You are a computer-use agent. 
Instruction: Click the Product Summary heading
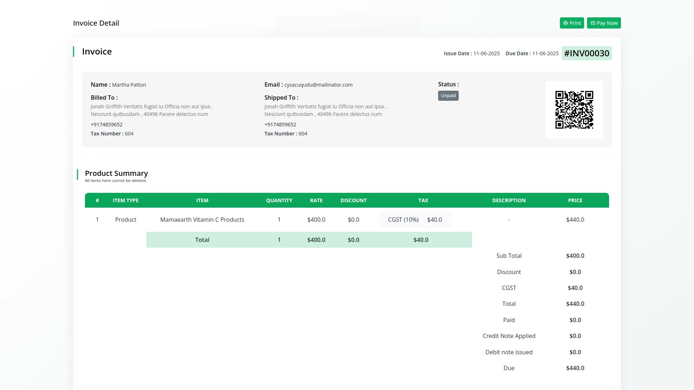point(116,173)
